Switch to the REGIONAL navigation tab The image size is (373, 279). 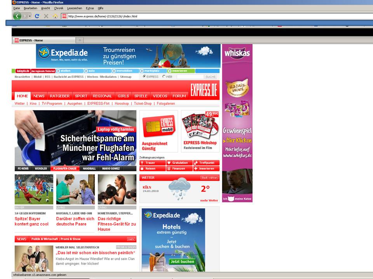tap(102, 96)
